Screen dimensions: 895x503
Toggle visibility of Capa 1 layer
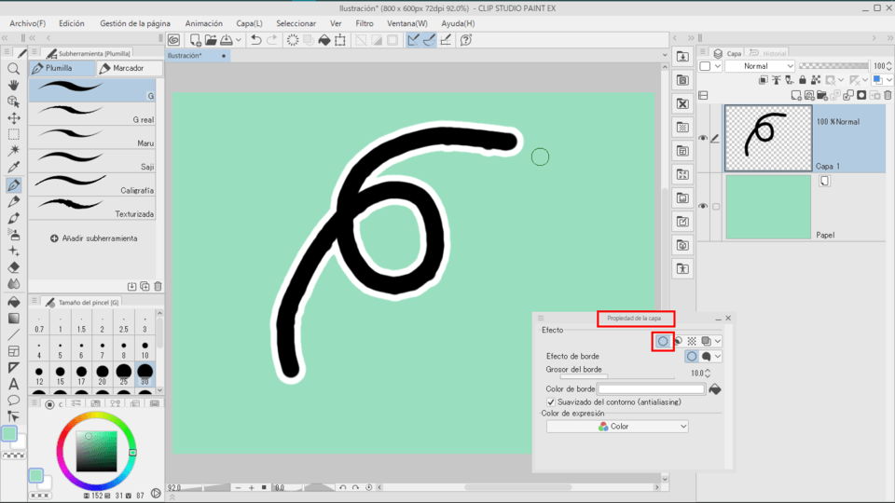point(703,138)
